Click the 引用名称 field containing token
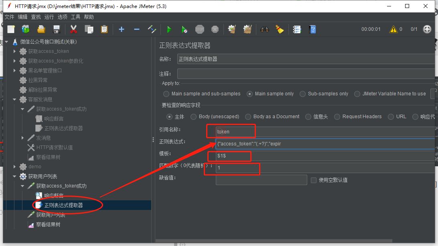This screenshot has width=438, height=246. [325, 132]
